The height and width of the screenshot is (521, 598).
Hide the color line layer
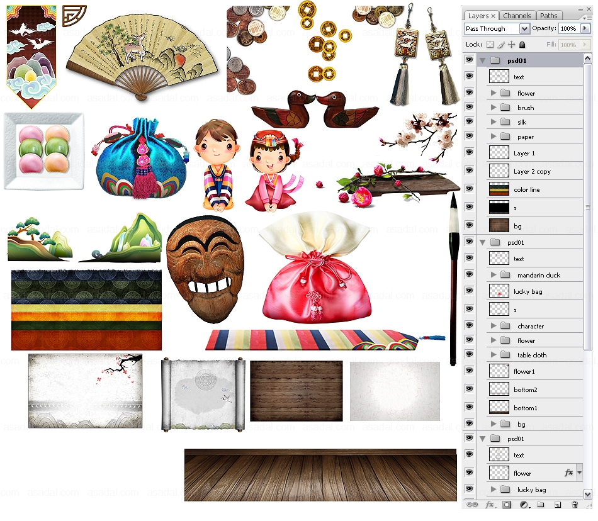468,188
